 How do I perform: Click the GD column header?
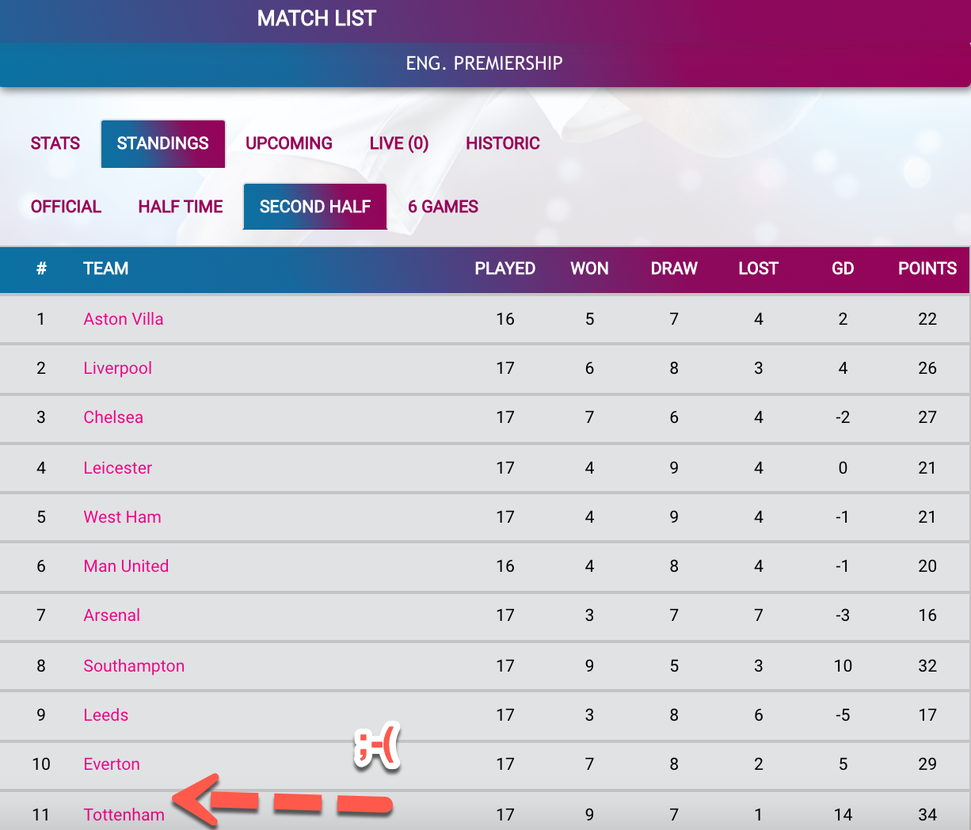tap(843, 268)
